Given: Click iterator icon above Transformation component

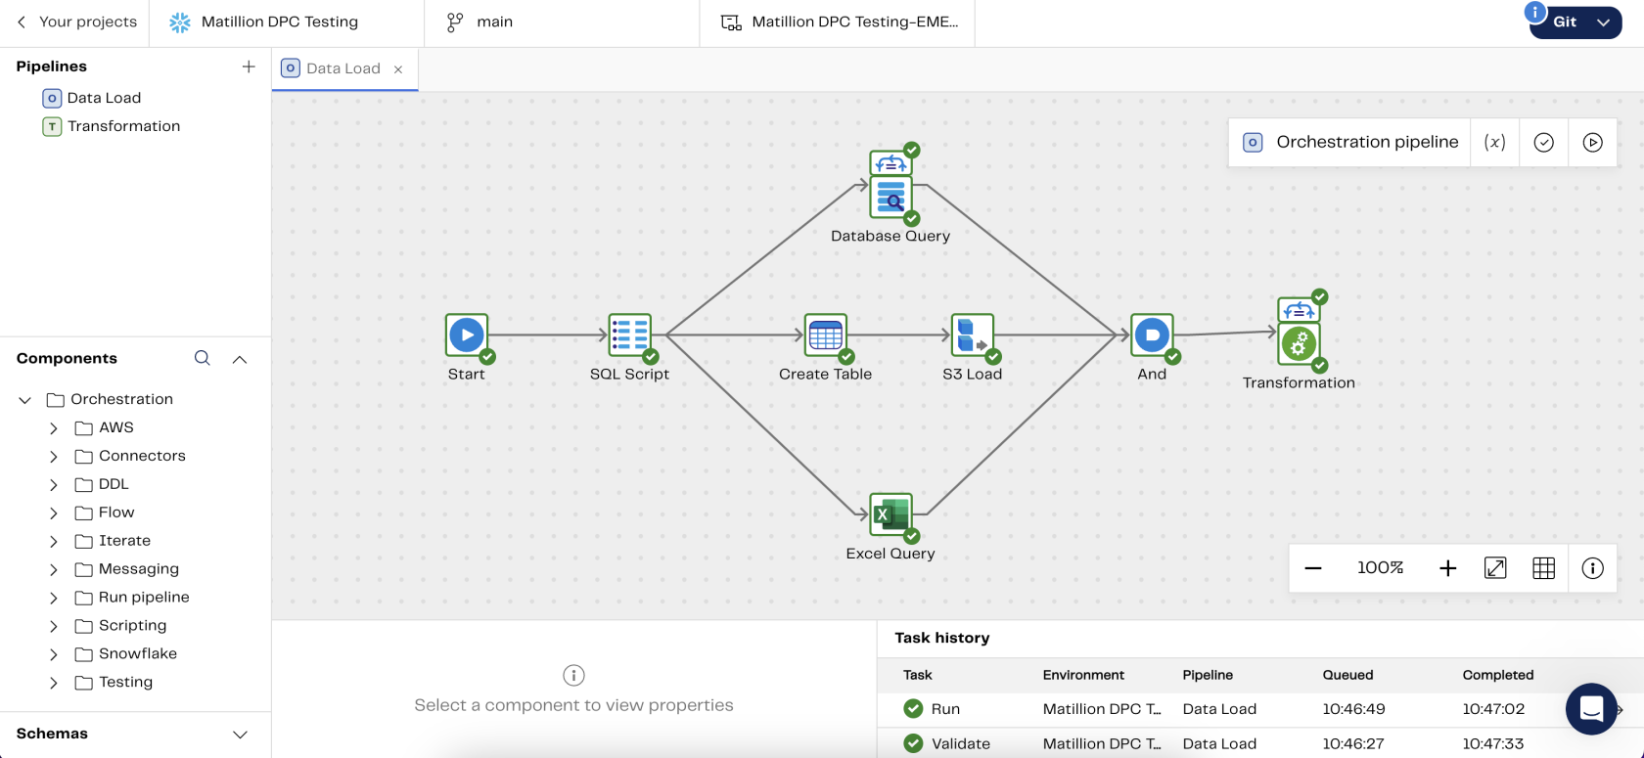Looking at the screenshot, I should [1299, 309].
